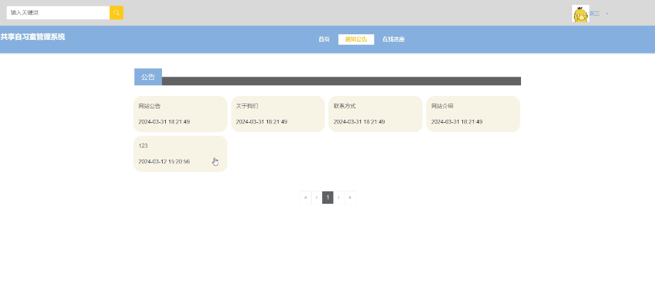Click the 公告 section header tab

(148, 77)
